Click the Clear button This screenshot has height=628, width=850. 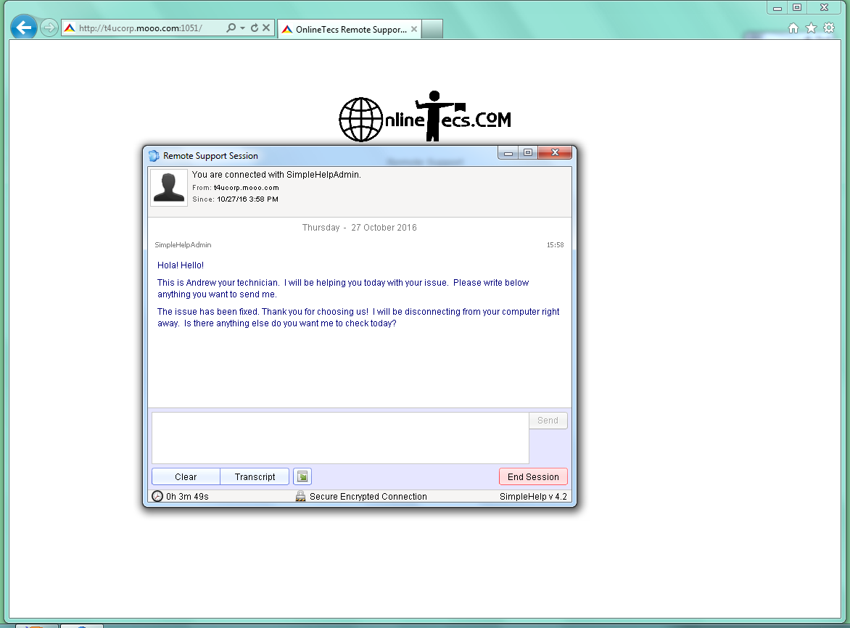click(186, 477)
